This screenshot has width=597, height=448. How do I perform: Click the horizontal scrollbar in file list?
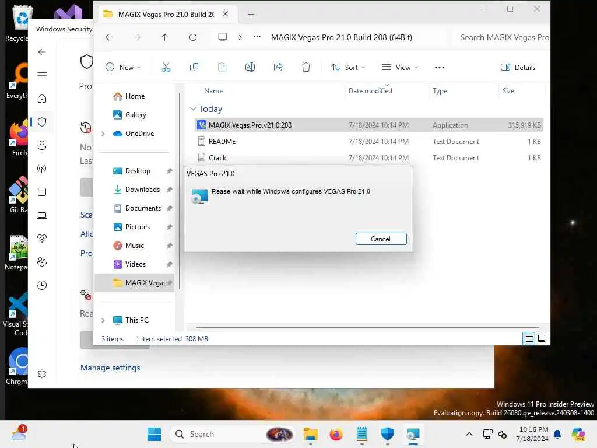click(x=368, y=327)
